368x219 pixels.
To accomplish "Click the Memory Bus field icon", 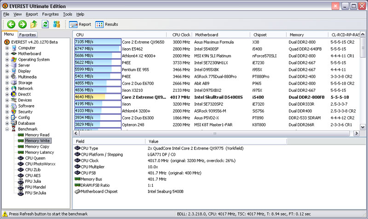I will (x=77, y=179).
